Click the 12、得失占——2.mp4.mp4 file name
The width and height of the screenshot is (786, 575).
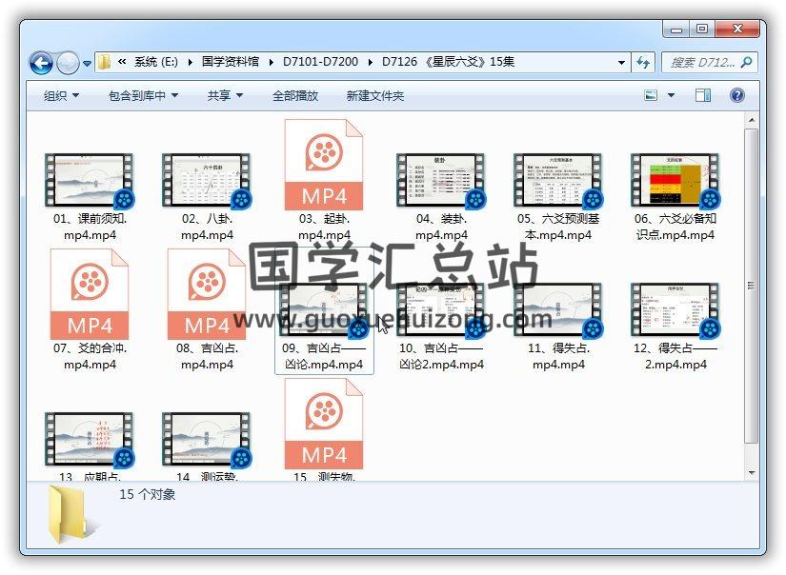tap(675, 356)
